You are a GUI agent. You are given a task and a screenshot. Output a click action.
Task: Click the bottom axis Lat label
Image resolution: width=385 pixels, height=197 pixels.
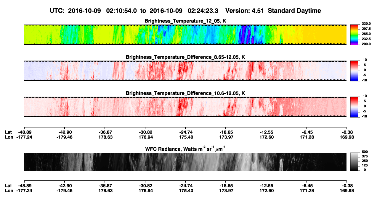coord(9,185)
